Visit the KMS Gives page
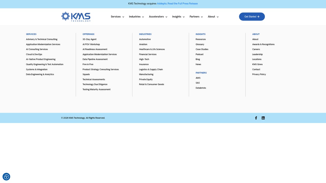Screen dimensions: 326x183 (257, 64)
